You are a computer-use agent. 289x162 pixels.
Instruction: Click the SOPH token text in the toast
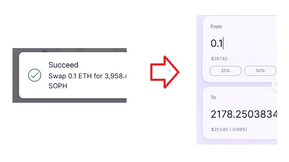pyautogui.click(x=58, y=86)
